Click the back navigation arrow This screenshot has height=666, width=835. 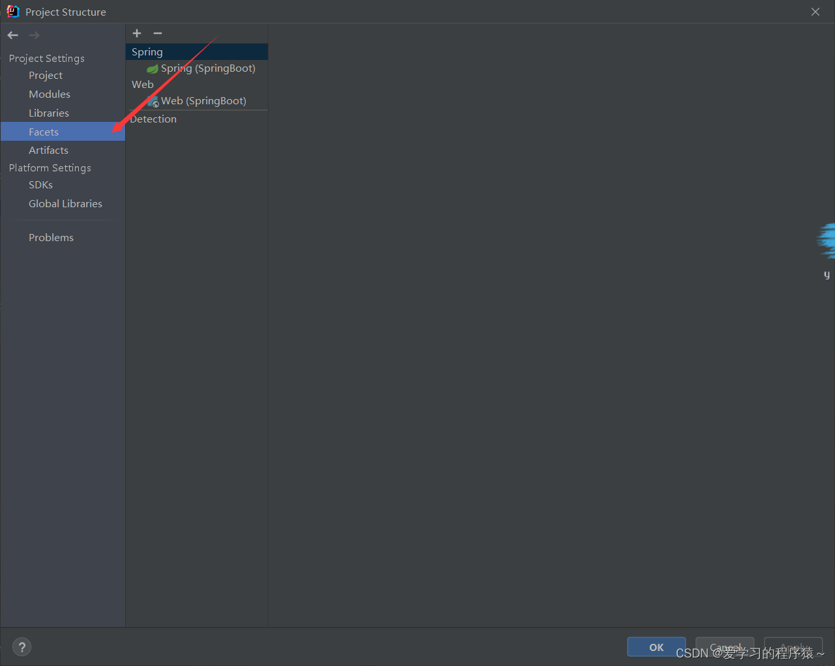pos(13,35)
